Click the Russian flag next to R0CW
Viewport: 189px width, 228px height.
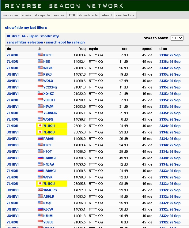40,209
